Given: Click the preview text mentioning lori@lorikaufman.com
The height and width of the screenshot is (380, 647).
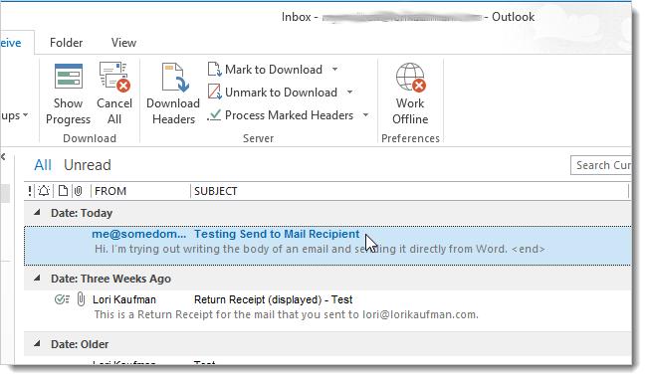Looking at the screenshot, I should pyautogui.click(x=287, y=315).
